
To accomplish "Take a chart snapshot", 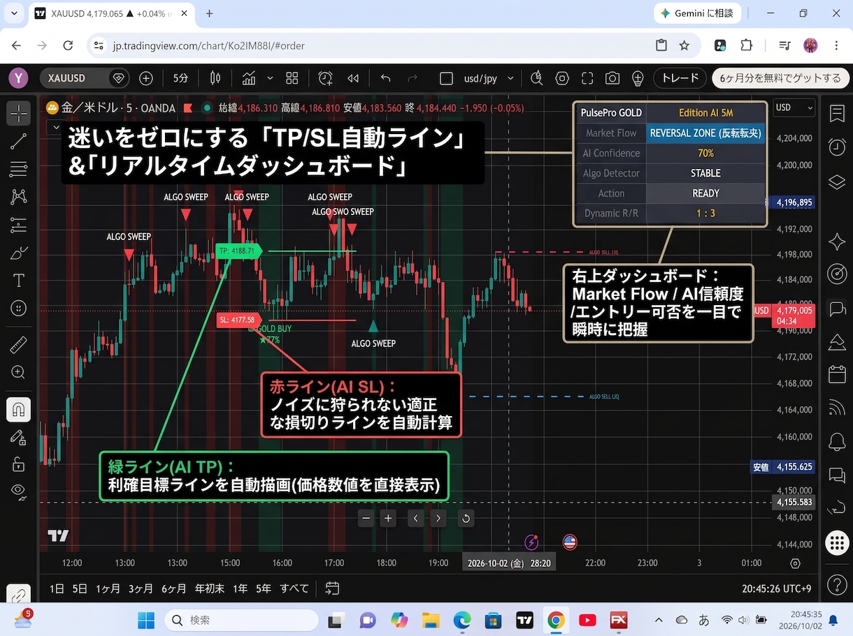I will [612, 79].
